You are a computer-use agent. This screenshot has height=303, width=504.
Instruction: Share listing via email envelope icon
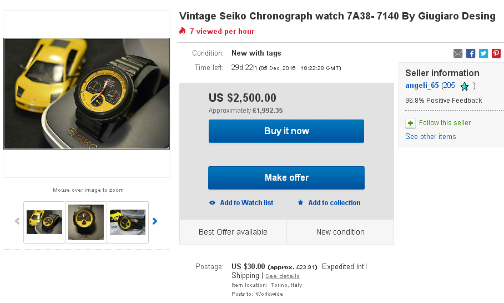[x=458, y=53]
